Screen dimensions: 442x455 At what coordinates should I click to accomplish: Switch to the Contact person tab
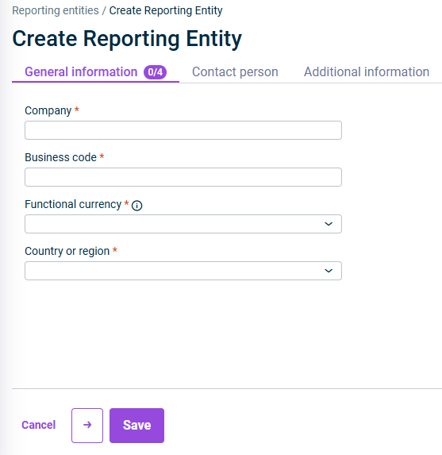pyautogui.click(x=235, y=71)
